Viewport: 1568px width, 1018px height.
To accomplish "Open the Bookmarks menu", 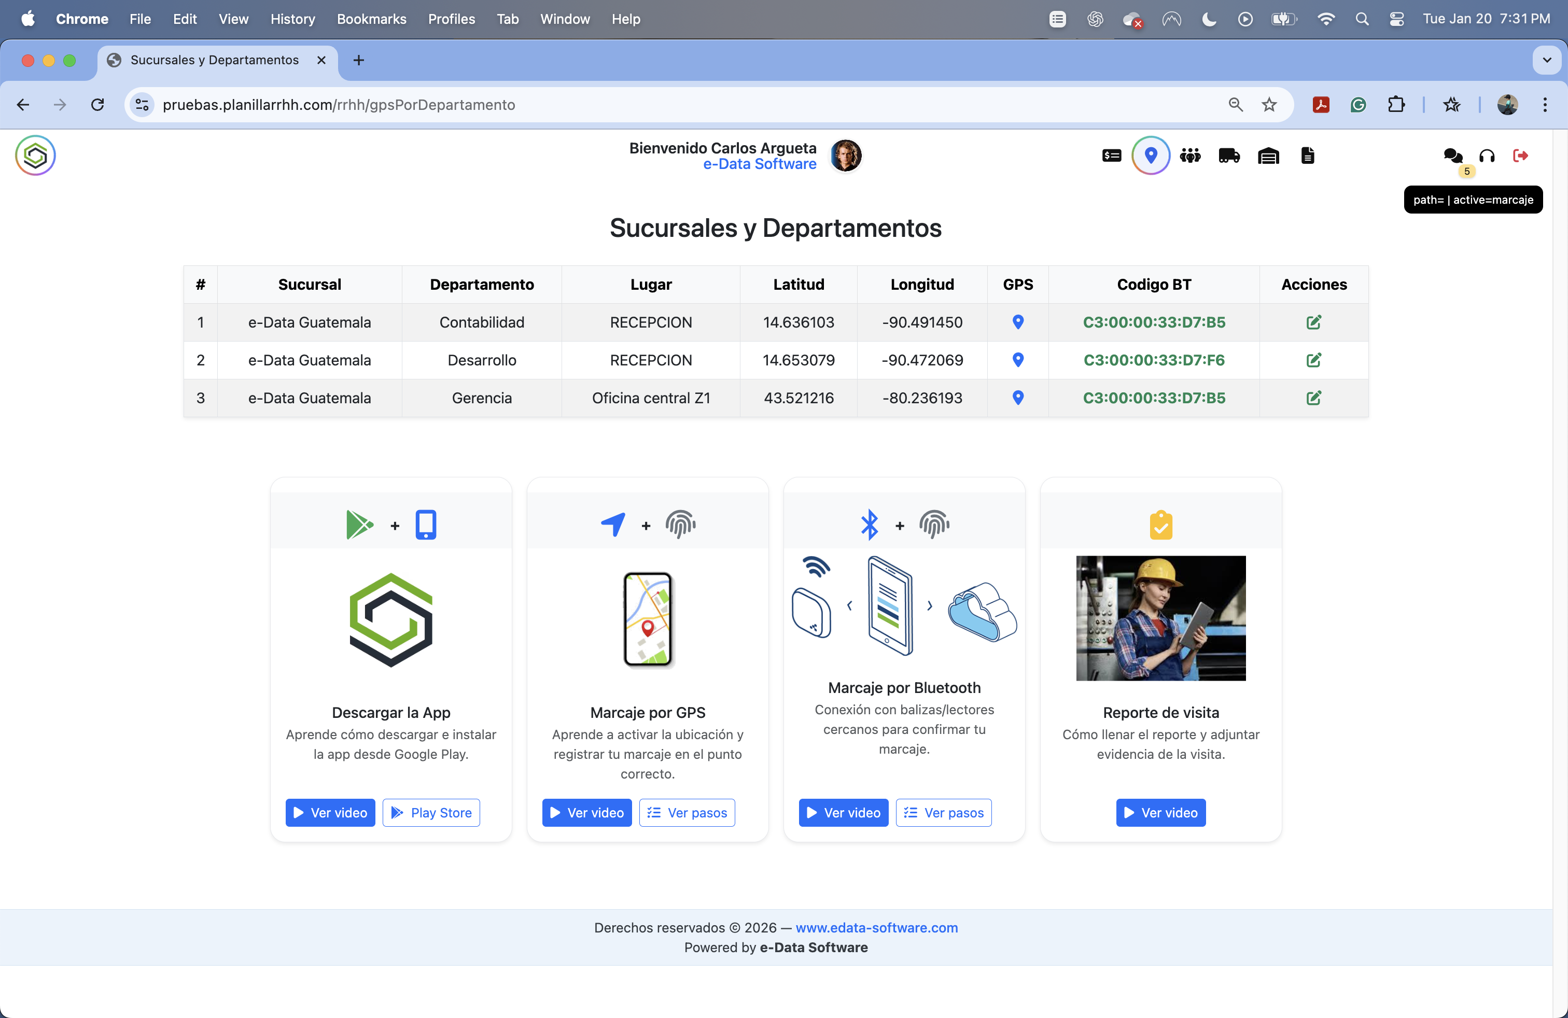I will (x=371, y=19).
